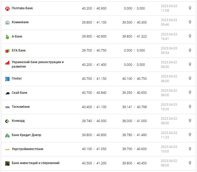Open location pin for Укрстройинвестбанк
The height and width of the screenshot is (172, 197).
190,149
